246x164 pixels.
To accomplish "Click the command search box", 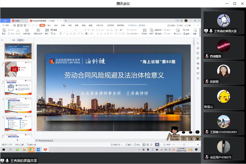I will [136, 25].
